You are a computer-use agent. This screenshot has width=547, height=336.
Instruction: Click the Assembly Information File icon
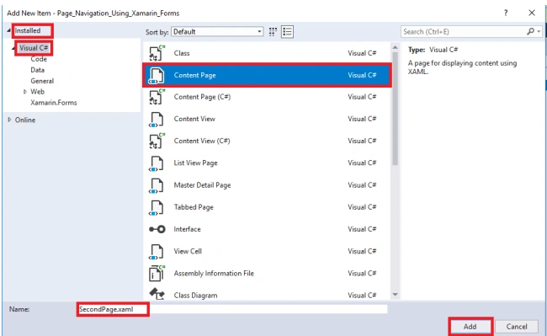[157, 273]
